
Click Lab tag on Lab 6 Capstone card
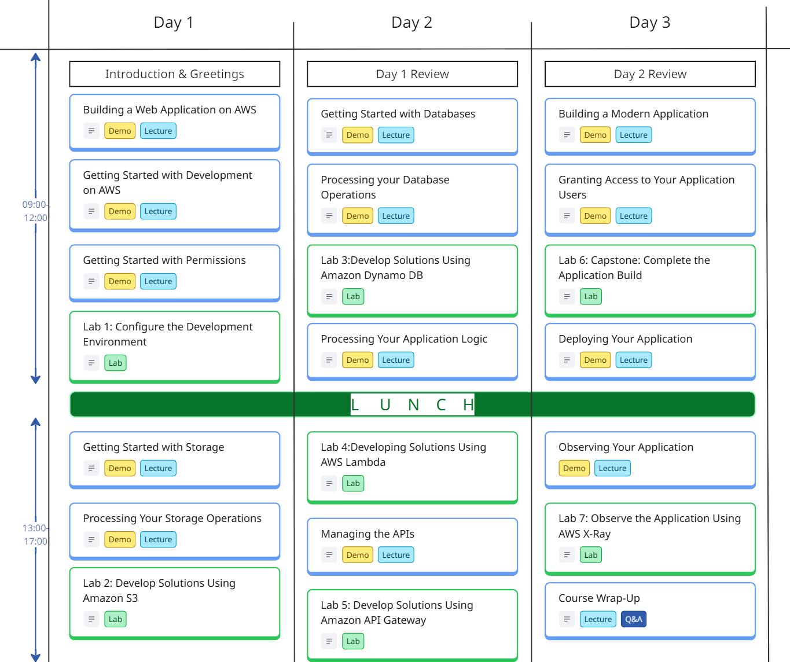591,297
